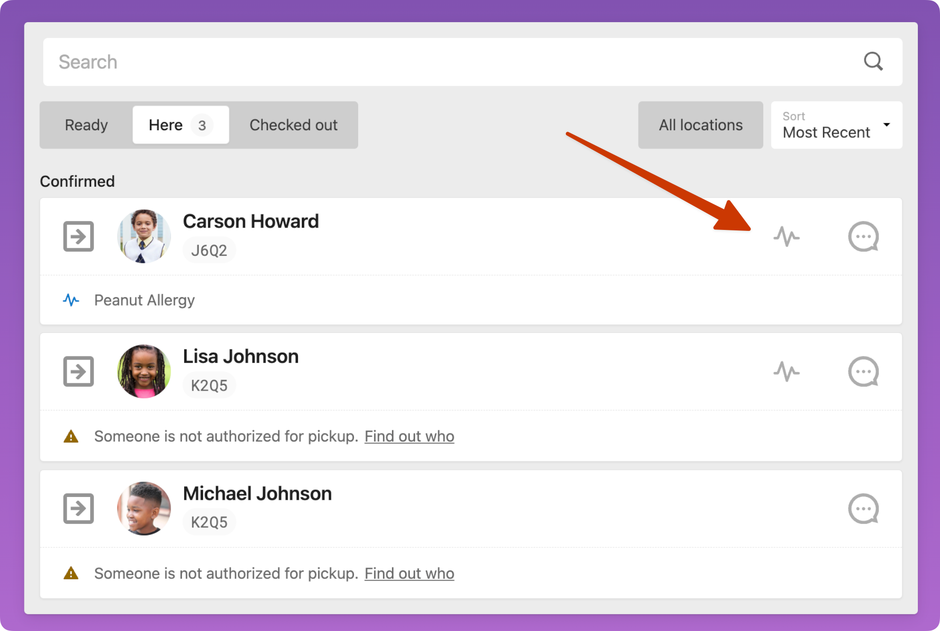Image resolution: width=940 pixels, height=631 pixels.
Task: Click the All locations filter button
Action: [700, 125]
